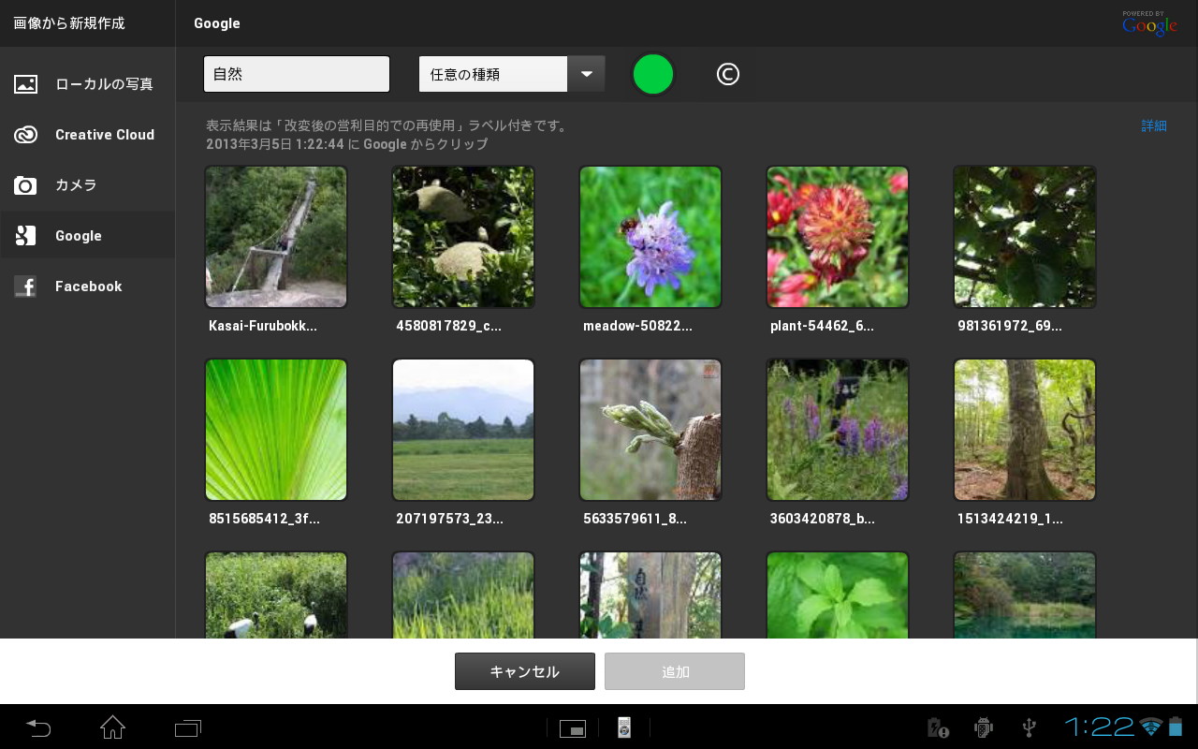
Task: Click the Powered by Google logo
Action: (1149, 23)
